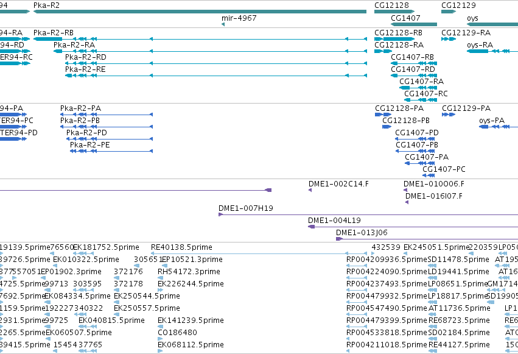The height and width of the screenshot is (354, 518).
Task: Select the CG12128 gene label
Action: [x=391, y=5]
